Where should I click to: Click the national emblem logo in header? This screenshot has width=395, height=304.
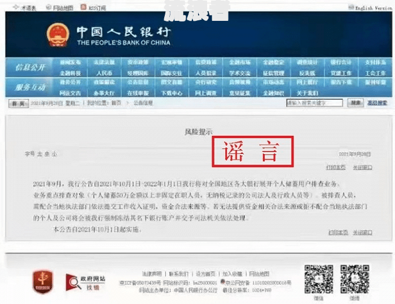click(58, 35)
